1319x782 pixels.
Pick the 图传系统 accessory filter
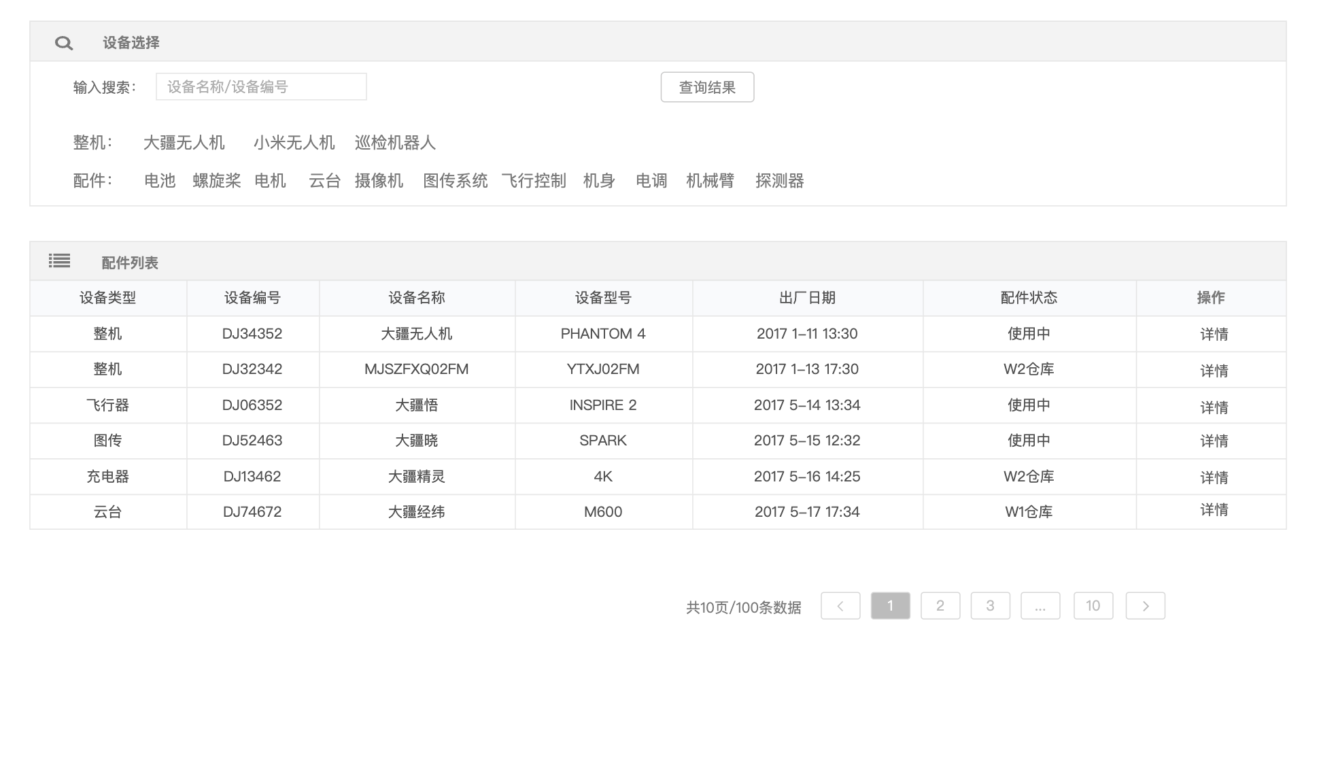click(x=455, y=181)
